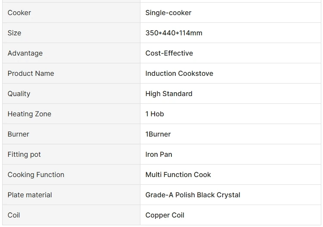This screenshot has width=323, height=227.
Task: Select the Multi Function Cook value
Action: point(178,175)
